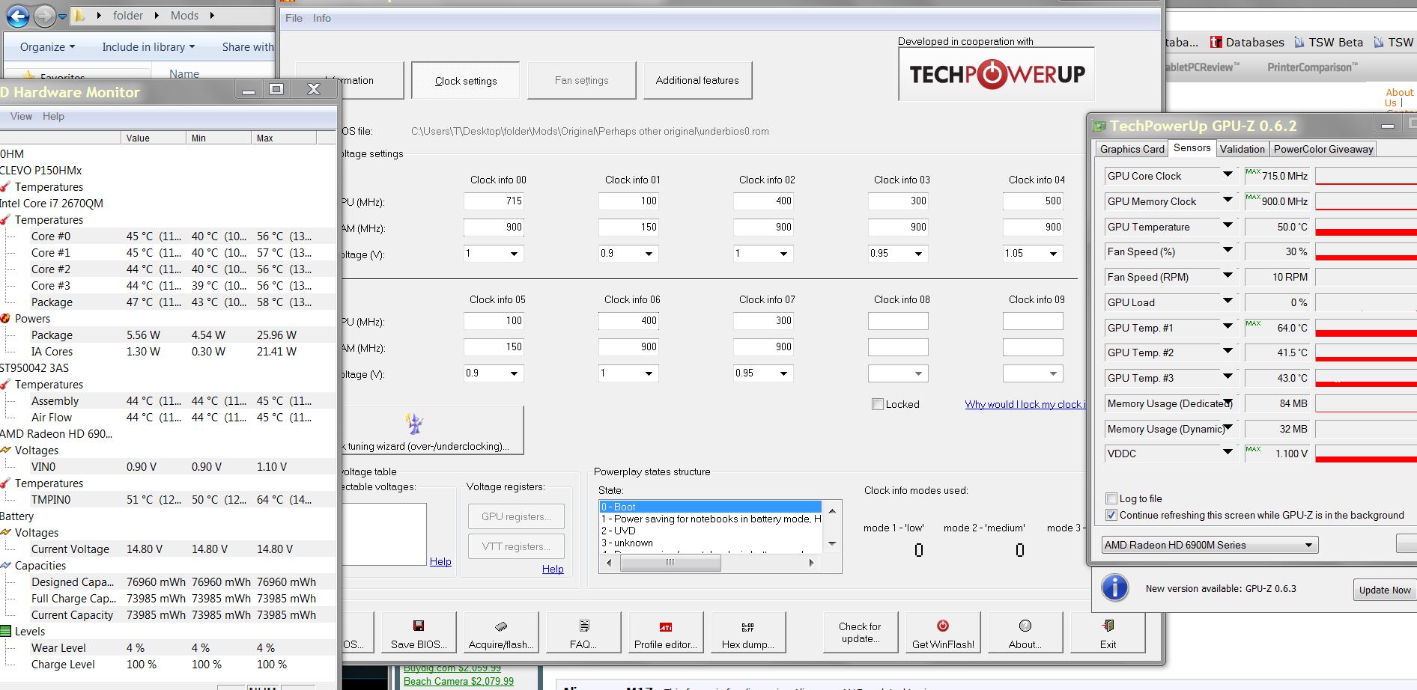Click the blue info icon in GPU-Z
Viewport: 1417px width, 690px height.
point(1114,587)
